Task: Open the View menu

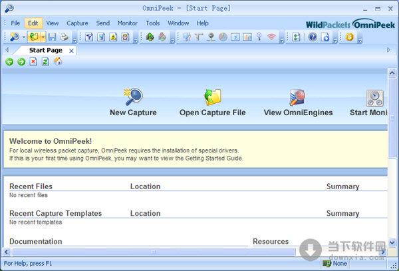Action: point(53,23)
